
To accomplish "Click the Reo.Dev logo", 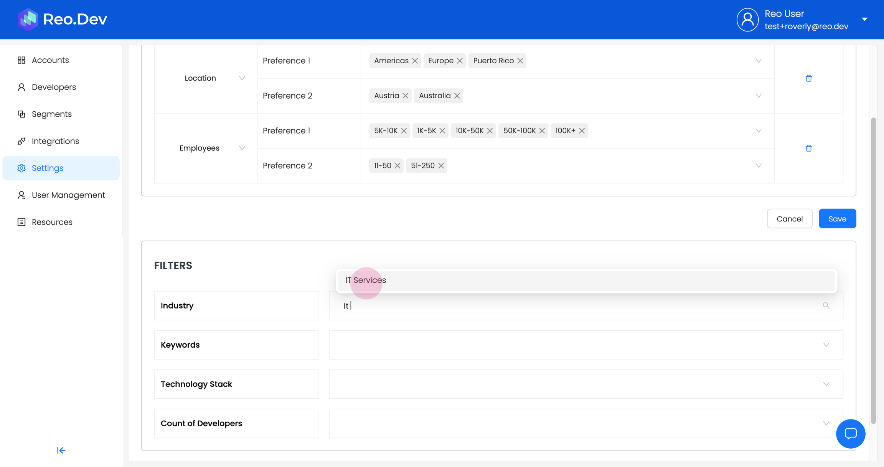I will click(x=62, y=19).
